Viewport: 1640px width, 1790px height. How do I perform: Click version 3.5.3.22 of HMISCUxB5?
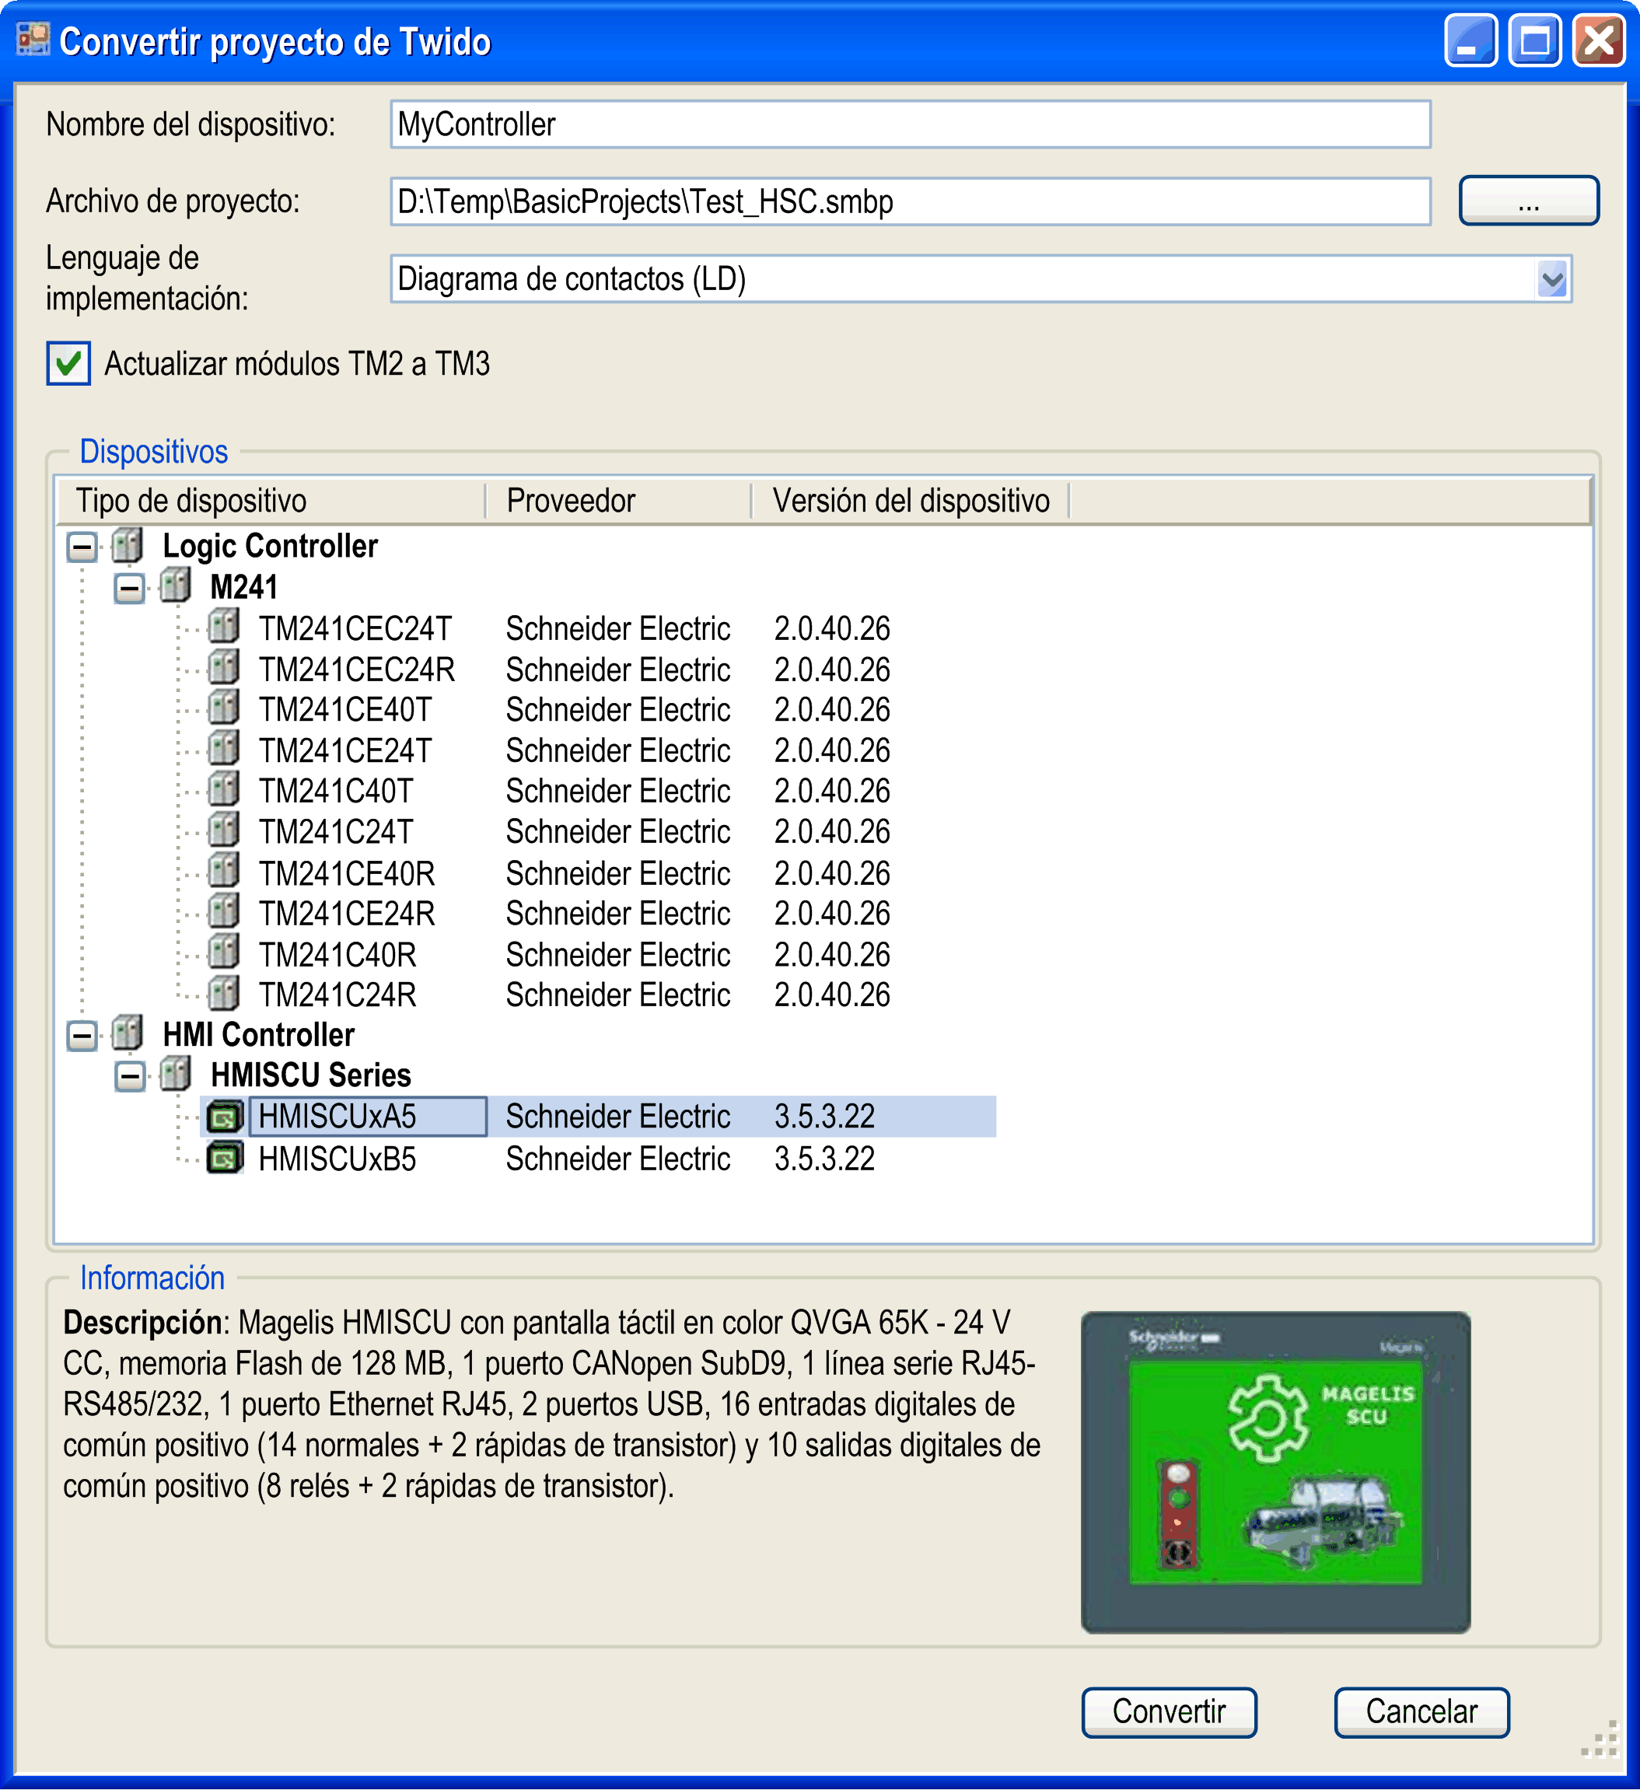point(825,1159)
